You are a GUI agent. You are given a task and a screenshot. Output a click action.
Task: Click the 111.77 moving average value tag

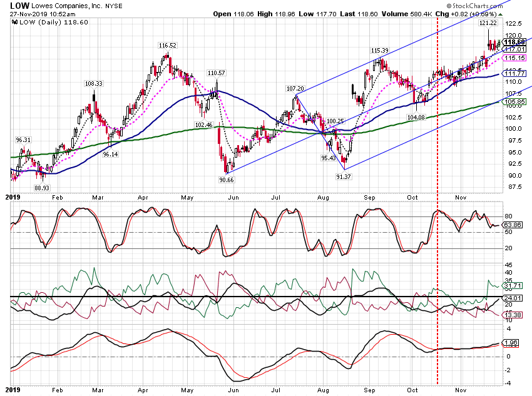pyautogui.click(x=514, y=74)
